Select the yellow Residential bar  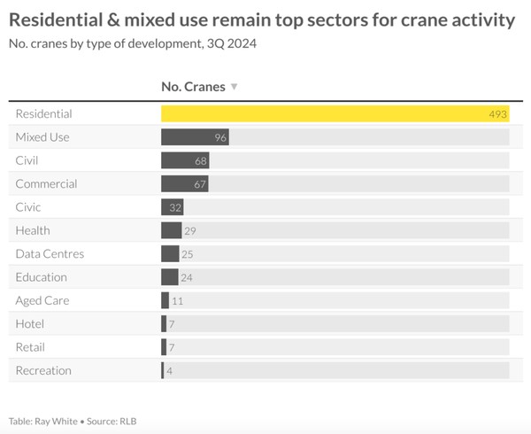coord(327,114)
